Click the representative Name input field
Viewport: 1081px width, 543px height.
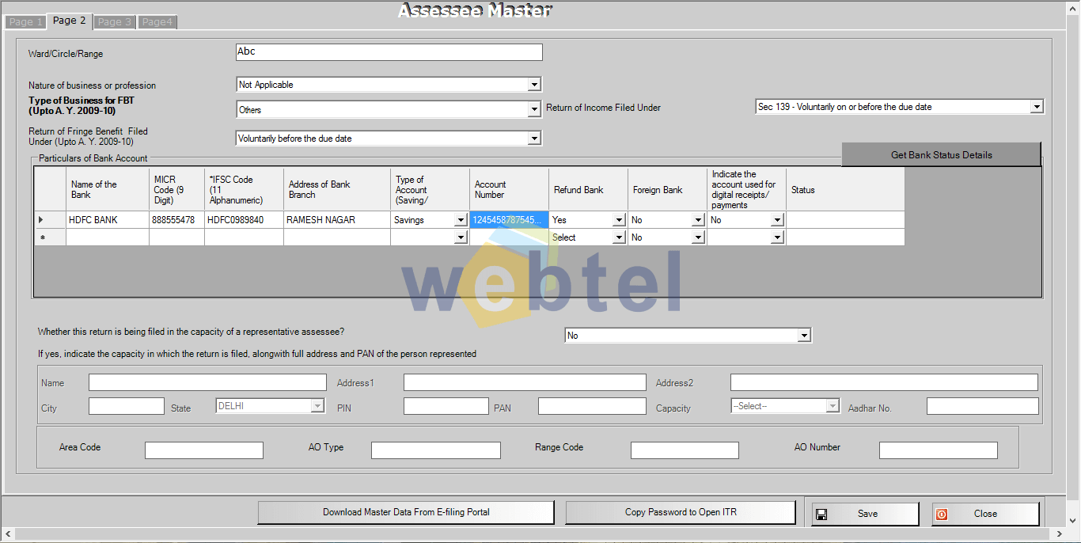tap(207, 383)
